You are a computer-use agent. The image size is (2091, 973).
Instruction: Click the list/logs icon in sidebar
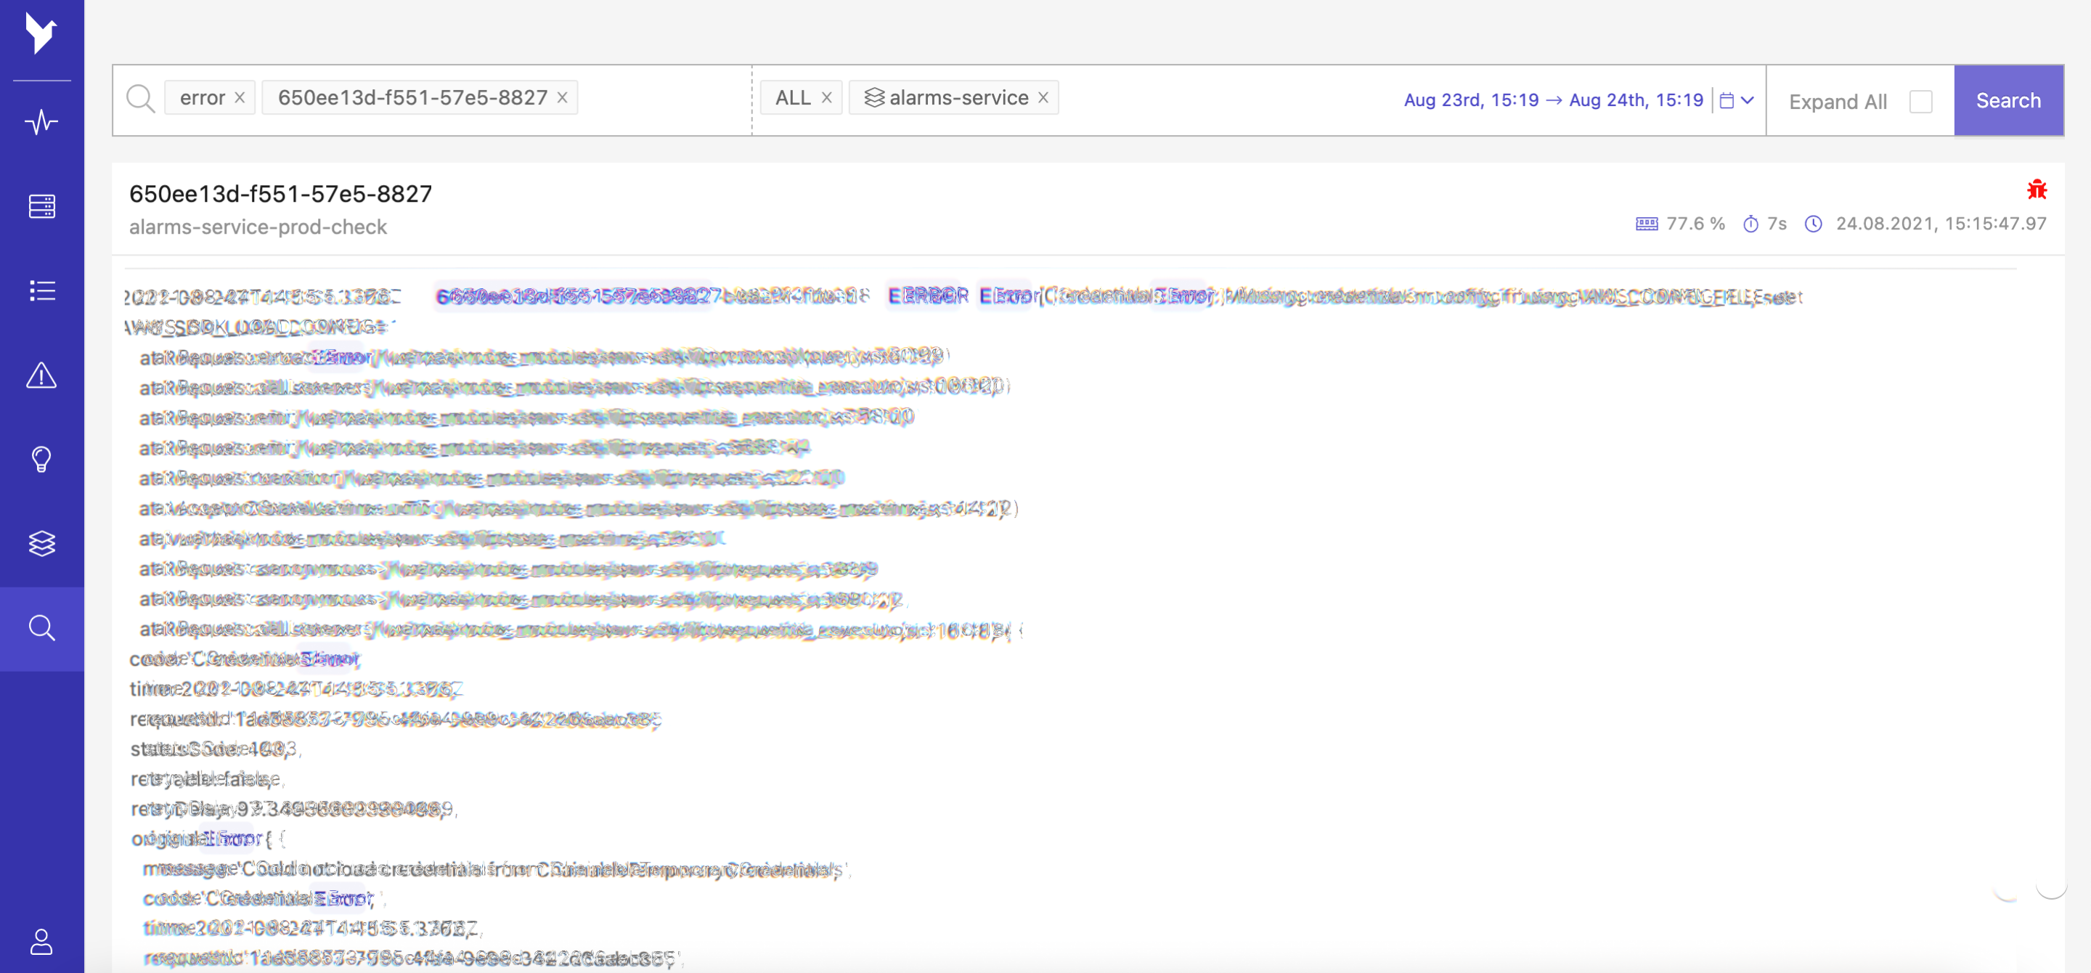[x=43, y=290]
